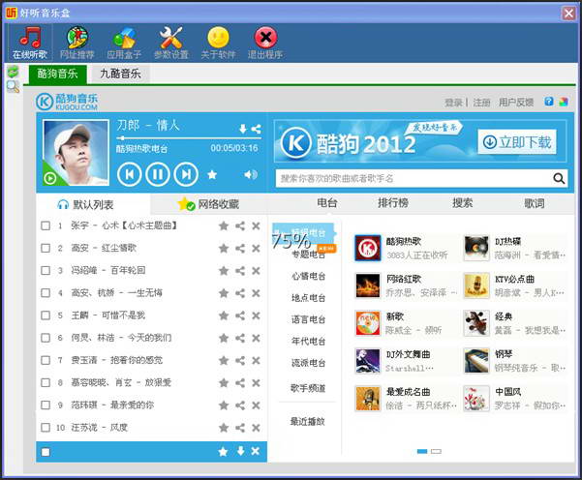This screenshot has height=480, width=582.
Task: Open the 歌手频道 category
Action: coord(308,388)
